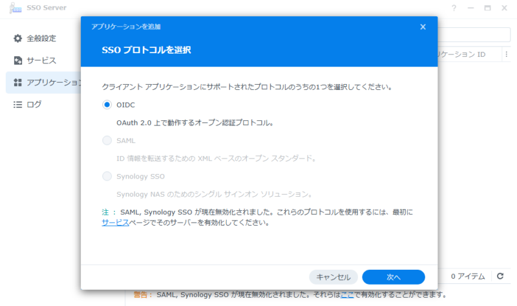Open the column options three-dot menu
This screenshot has height=306, width=517.
[x=507, y=54]
